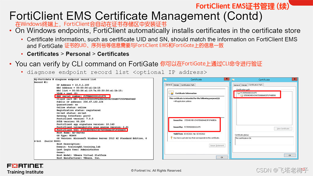Open Details tab in Certificate Information dialog
Viewport: 313px width, 176px height.
pyautogui.click(x=176, y=85)
